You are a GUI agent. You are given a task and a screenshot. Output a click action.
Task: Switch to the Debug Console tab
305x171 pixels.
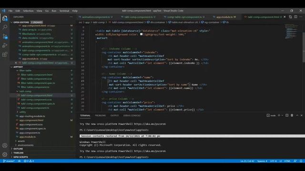(x=132, y=115)
